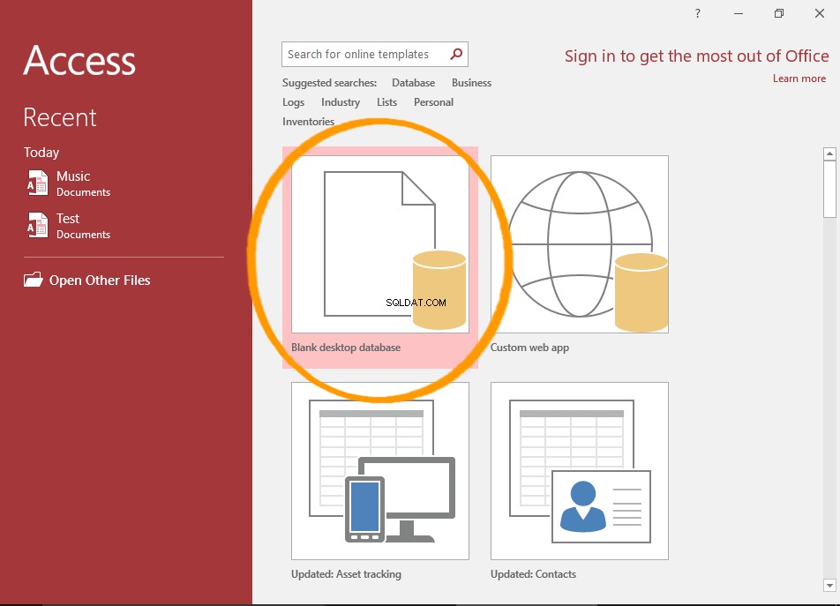Click the Blank desktop database caption
840x606 pixels.
(346, 348)
